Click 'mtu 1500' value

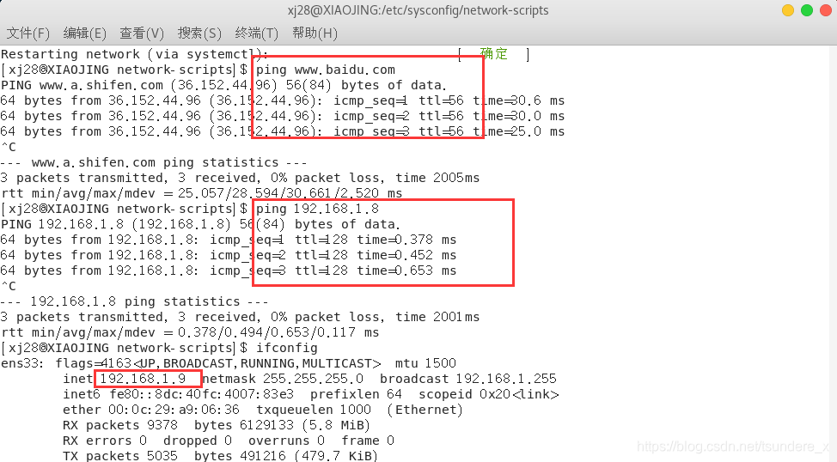426,364
